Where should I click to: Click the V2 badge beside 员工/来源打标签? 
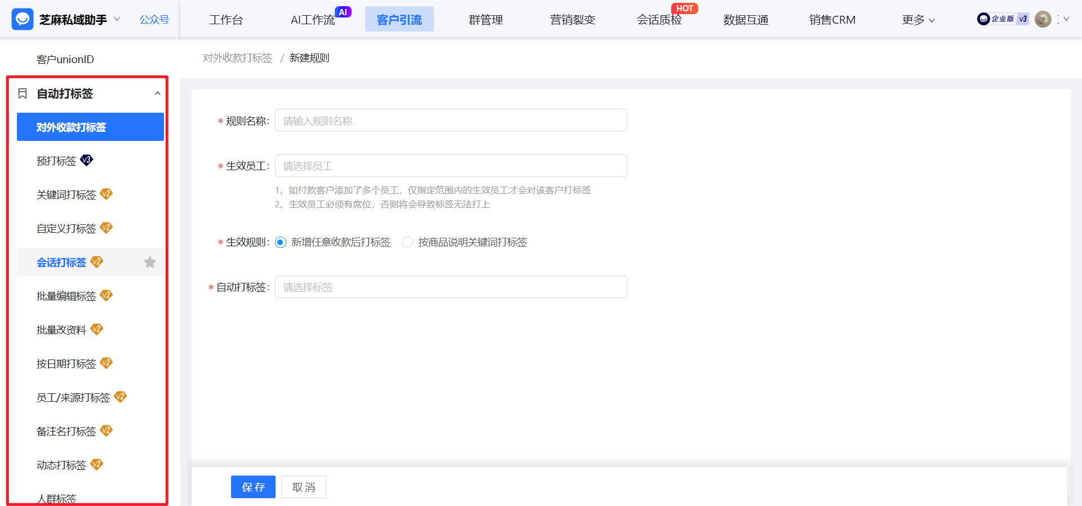click(x=121, y=397)
